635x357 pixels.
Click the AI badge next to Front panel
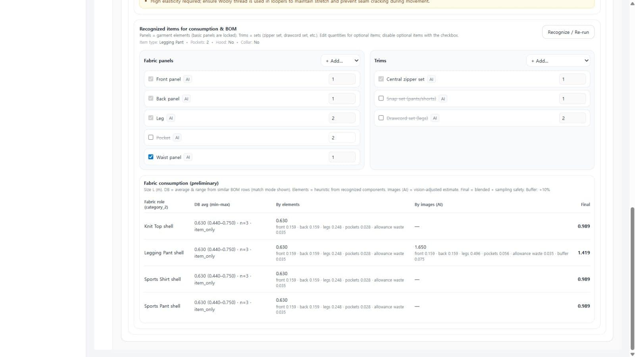pyautogui.click(x=188, y=79)
